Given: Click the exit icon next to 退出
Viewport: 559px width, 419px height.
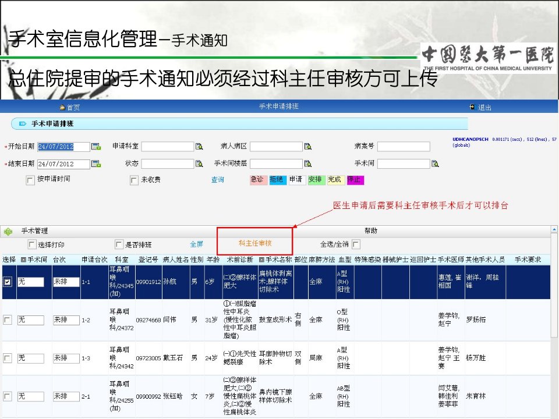Looking at the screenshot, I should tap(473, 107).
